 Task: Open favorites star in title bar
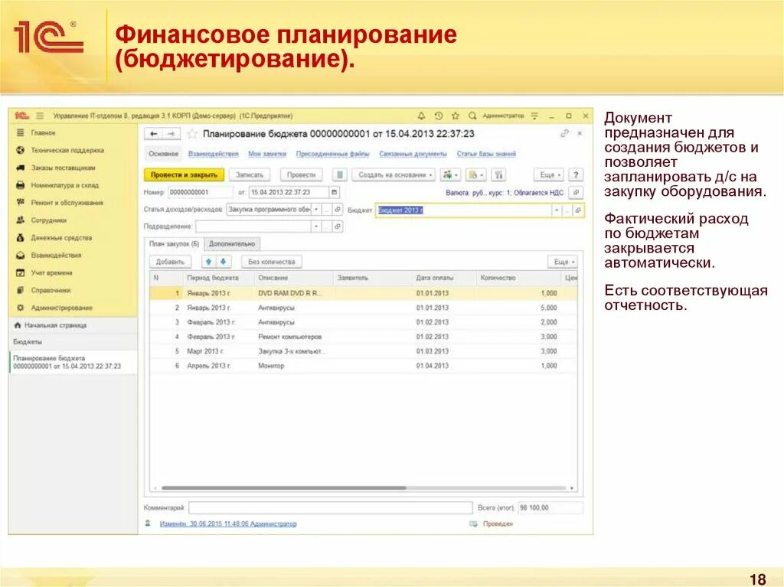click(x=456, y=116)
